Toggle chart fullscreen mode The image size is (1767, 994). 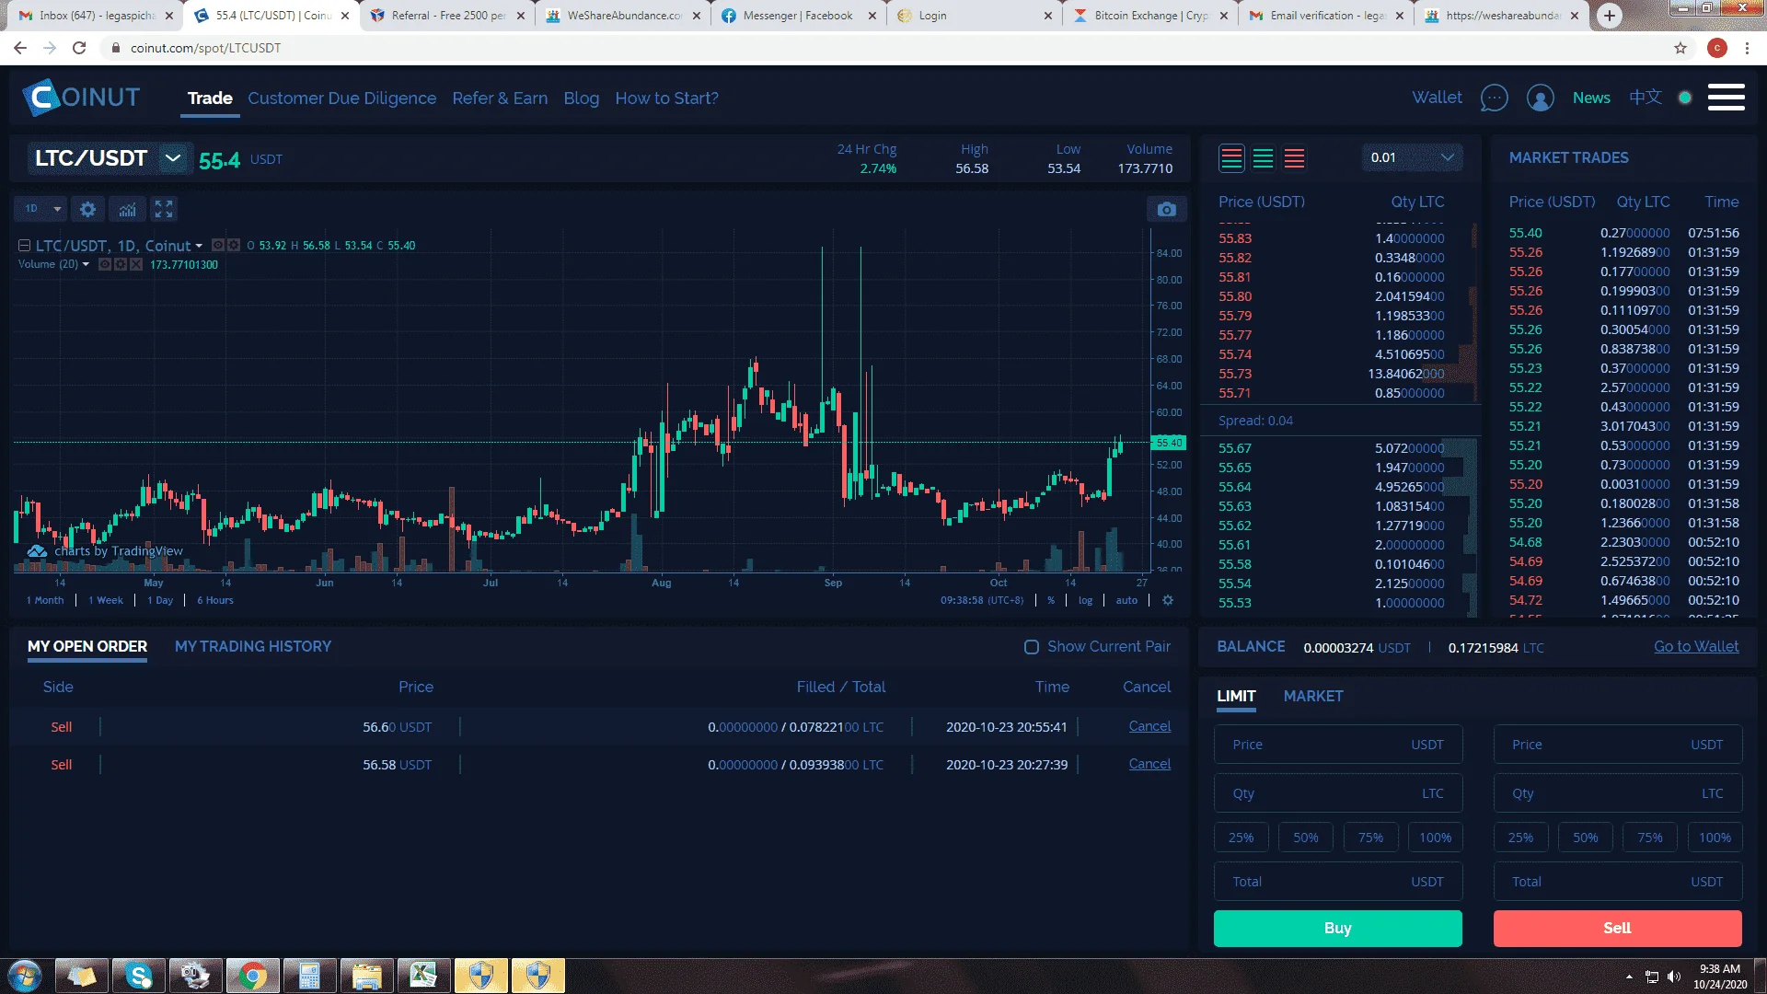click(164, 210)
